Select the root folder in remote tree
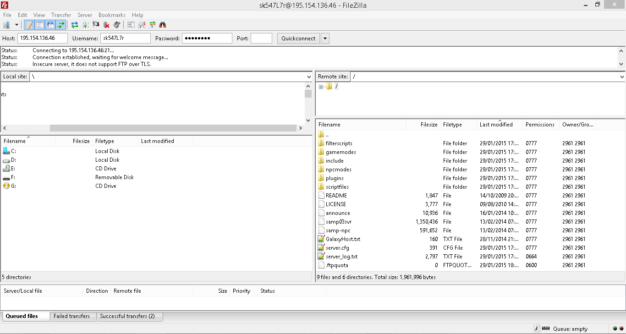 tap(336, 87)
